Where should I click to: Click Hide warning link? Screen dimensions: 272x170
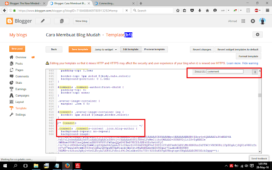click(x=250, y=63)
